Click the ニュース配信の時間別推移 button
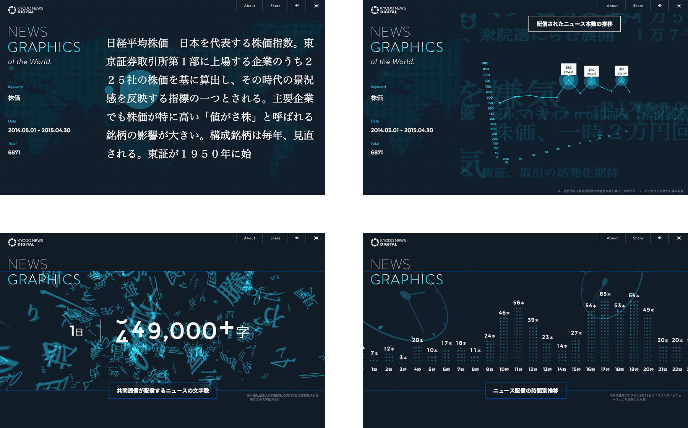The height and width of the screenshot is (428, 688). tap(526, 391)
